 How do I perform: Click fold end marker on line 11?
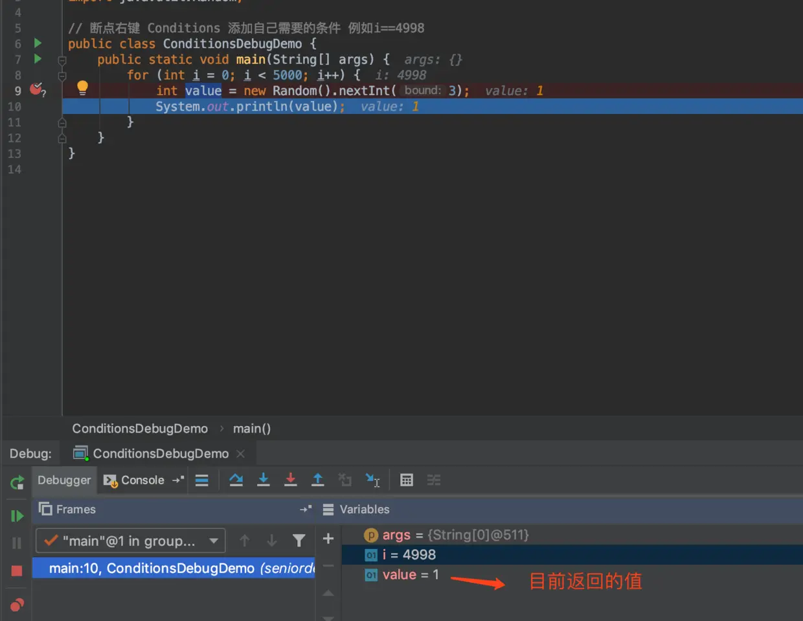(x=62, y=122)
